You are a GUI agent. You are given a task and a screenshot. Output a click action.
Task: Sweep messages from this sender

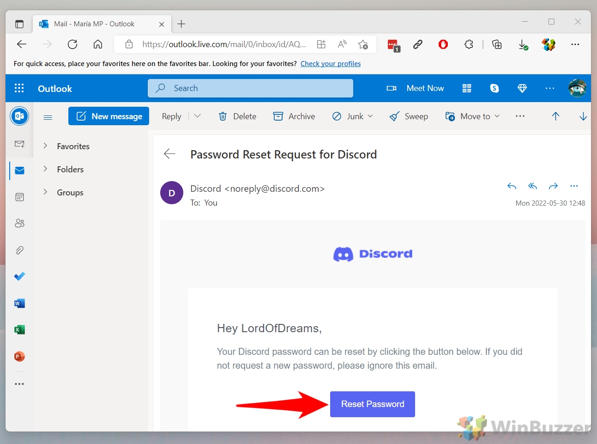tap(409, 116)
